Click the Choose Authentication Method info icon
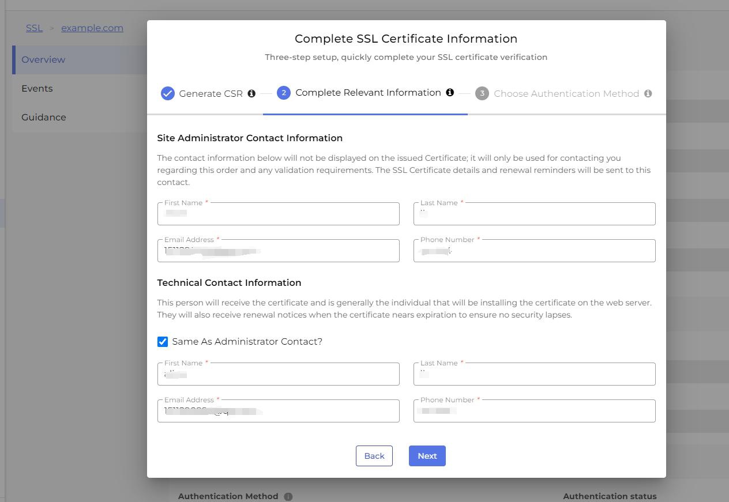The width and height of the screenshot is (729, 502). click(x=648, y=93)
